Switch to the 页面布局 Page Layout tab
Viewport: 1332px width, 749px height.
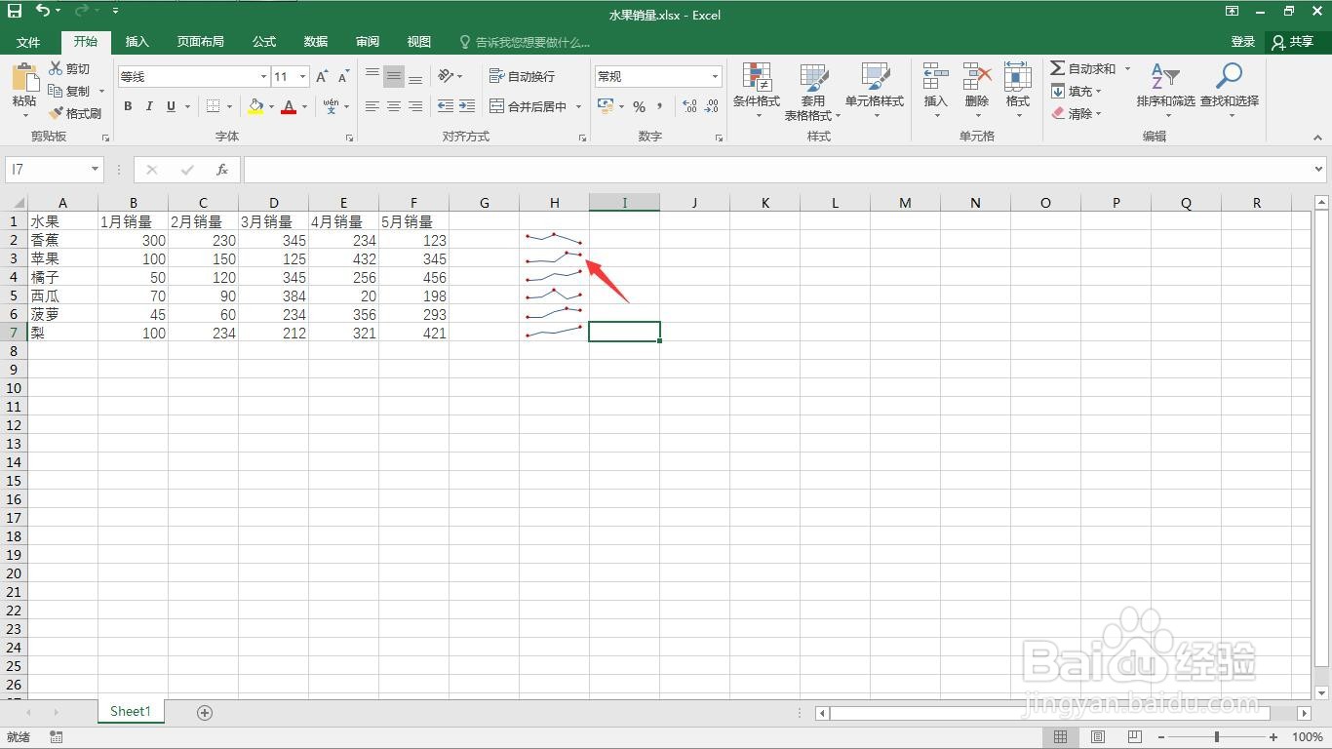(200, 42)
